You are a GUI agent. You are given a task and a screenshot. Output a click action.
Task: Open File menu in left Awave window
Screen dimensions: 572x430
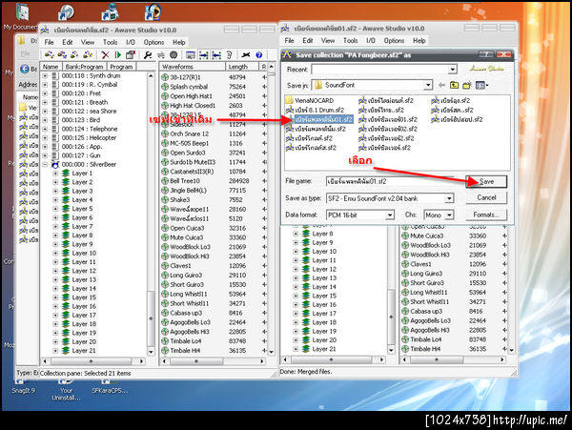49,42
